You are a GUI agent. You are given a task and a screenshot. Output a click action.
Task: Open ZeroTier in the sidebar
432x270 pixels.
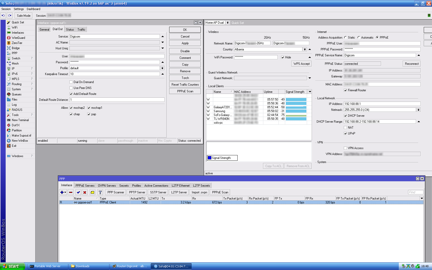coord(17,43)
